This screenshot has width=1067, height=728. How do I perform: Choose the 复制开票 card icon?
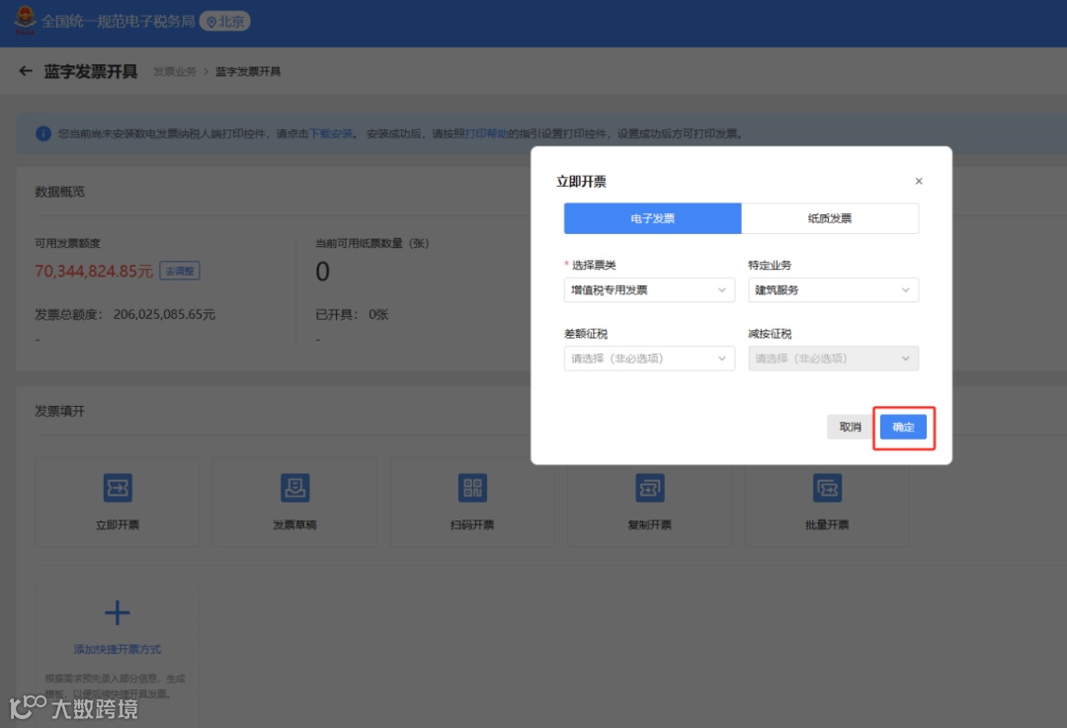click(650, 488)
